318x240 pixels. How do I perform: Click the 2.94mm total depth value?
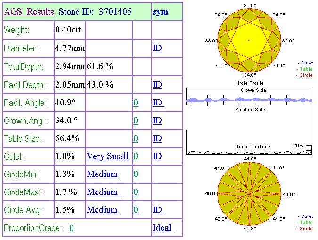(70, 66)
